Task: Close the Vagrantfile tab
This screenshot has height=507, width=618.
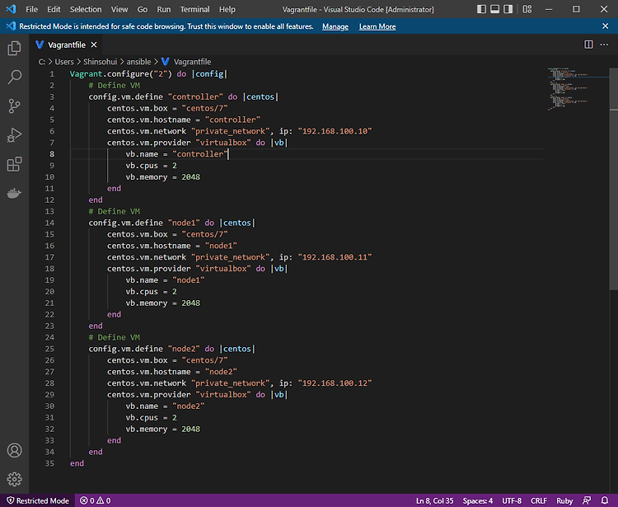Action: [x=94, y=45]
